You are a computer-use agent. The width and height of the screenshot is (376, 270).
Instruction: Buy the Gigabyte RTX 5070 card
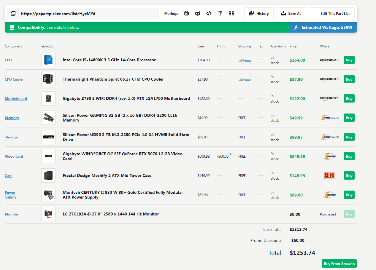(349, 156)
